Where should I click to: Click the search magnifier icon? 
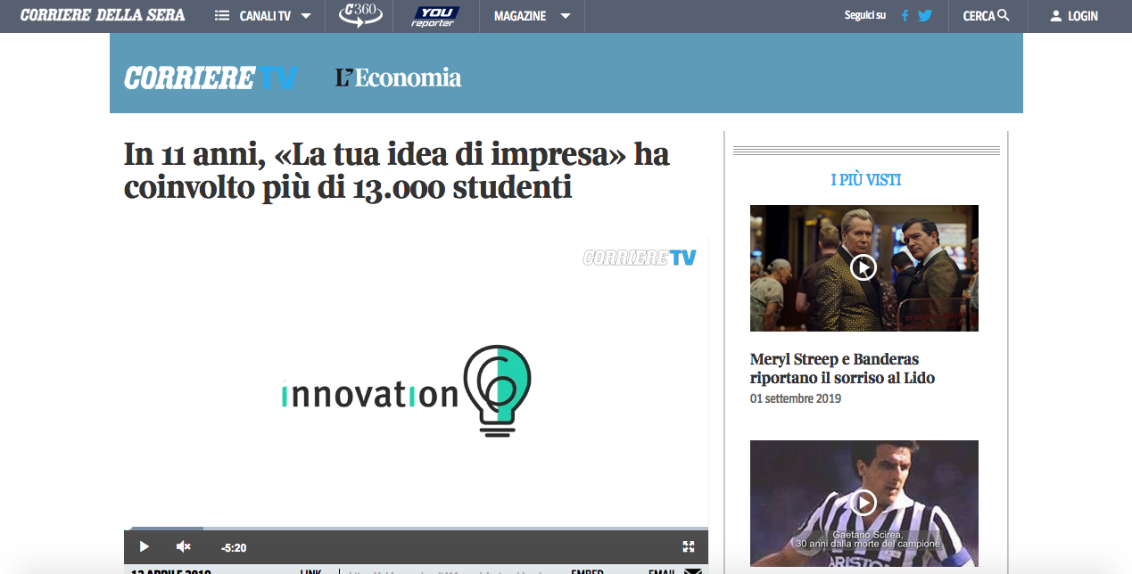[x=1004, y=15]
